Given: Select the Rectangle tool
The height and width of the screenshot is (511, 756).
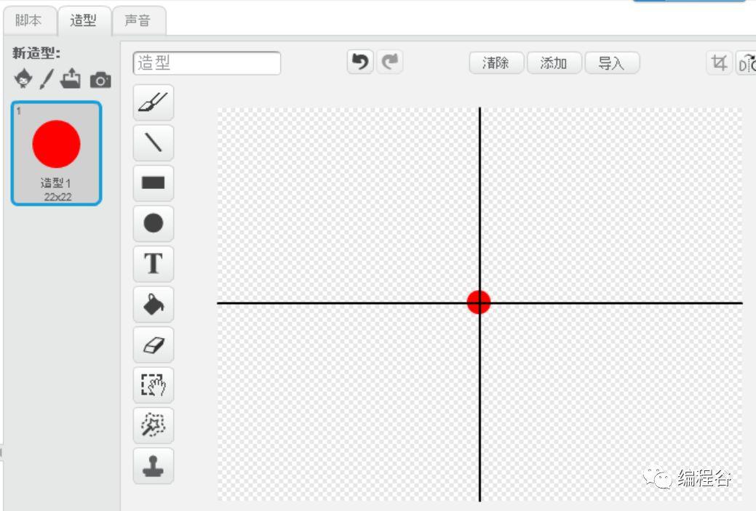Looking at the screenshot, I should [x=153, y=183].
